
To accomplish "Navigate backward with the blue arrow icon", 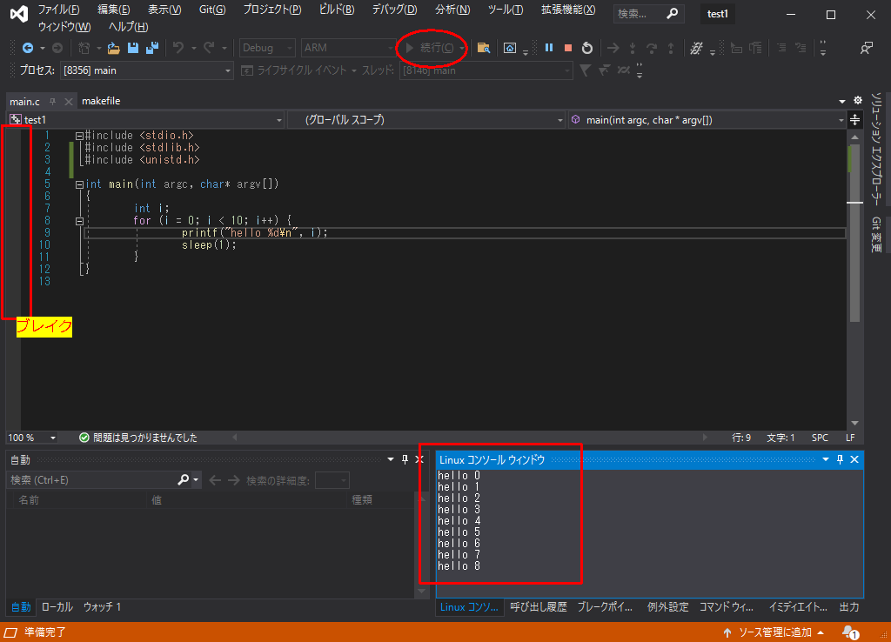I will tap(27, 48).
